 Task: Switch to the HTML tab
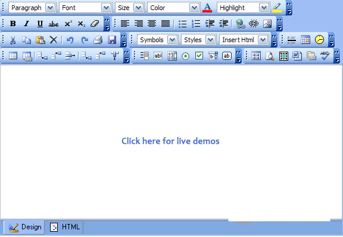[65, 227]
